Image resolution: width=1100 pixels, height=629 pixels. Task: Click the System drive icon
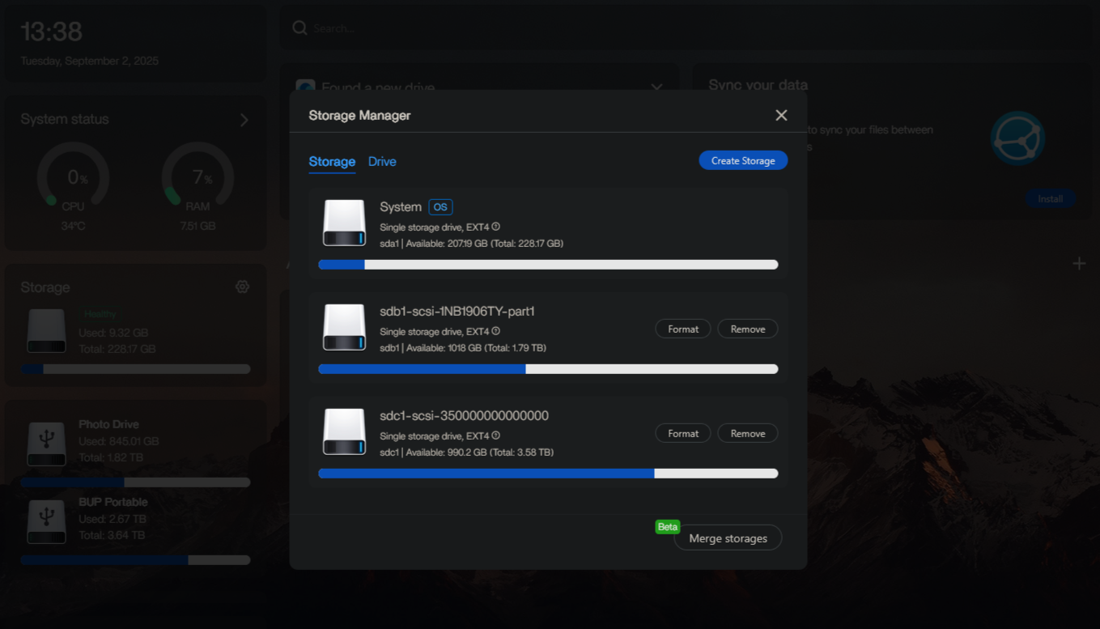point(344,223)
